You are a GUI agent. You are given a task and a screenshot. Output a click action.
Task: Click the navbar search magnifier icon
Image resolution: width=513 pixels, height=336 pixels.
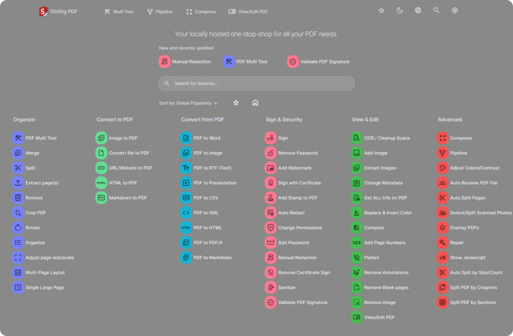(436, 11)
